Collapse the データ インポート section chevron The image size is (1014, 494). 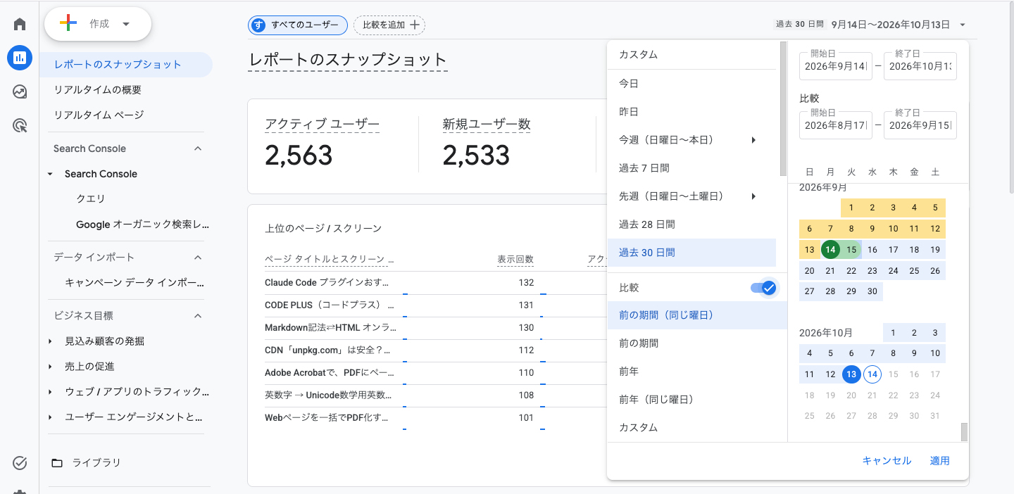pos(198,257)
